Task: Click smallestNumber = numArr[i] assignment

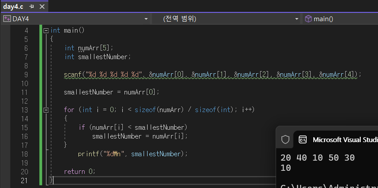Action: click(140, 136)
